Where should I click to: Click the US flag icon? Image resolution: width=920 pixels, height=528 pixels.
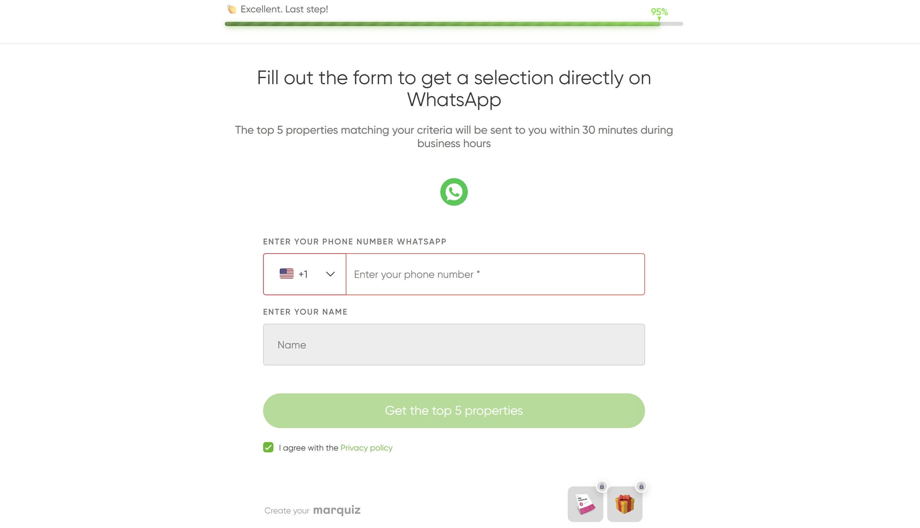coord(287,274)
